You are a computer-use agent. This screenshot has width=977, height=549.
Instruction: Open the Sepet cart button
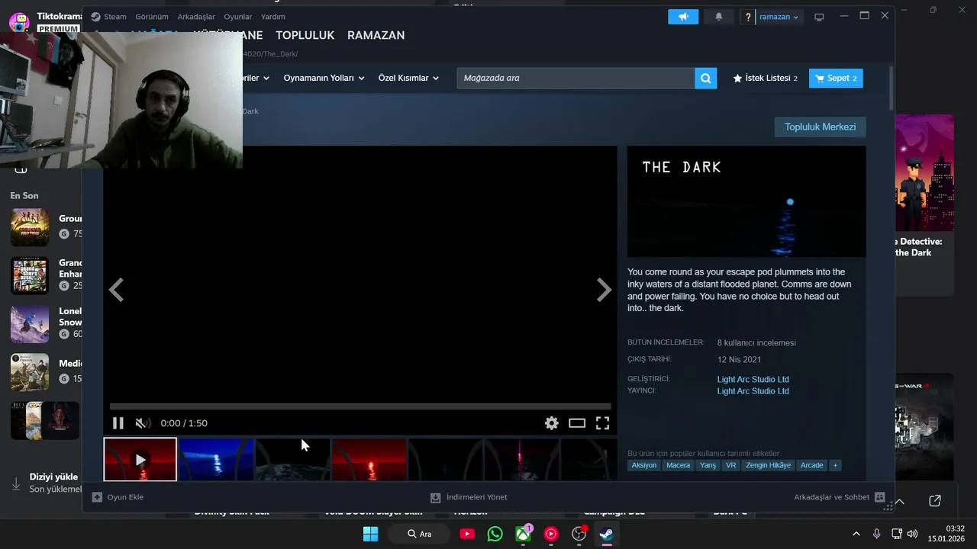click(x=836, y=78)
